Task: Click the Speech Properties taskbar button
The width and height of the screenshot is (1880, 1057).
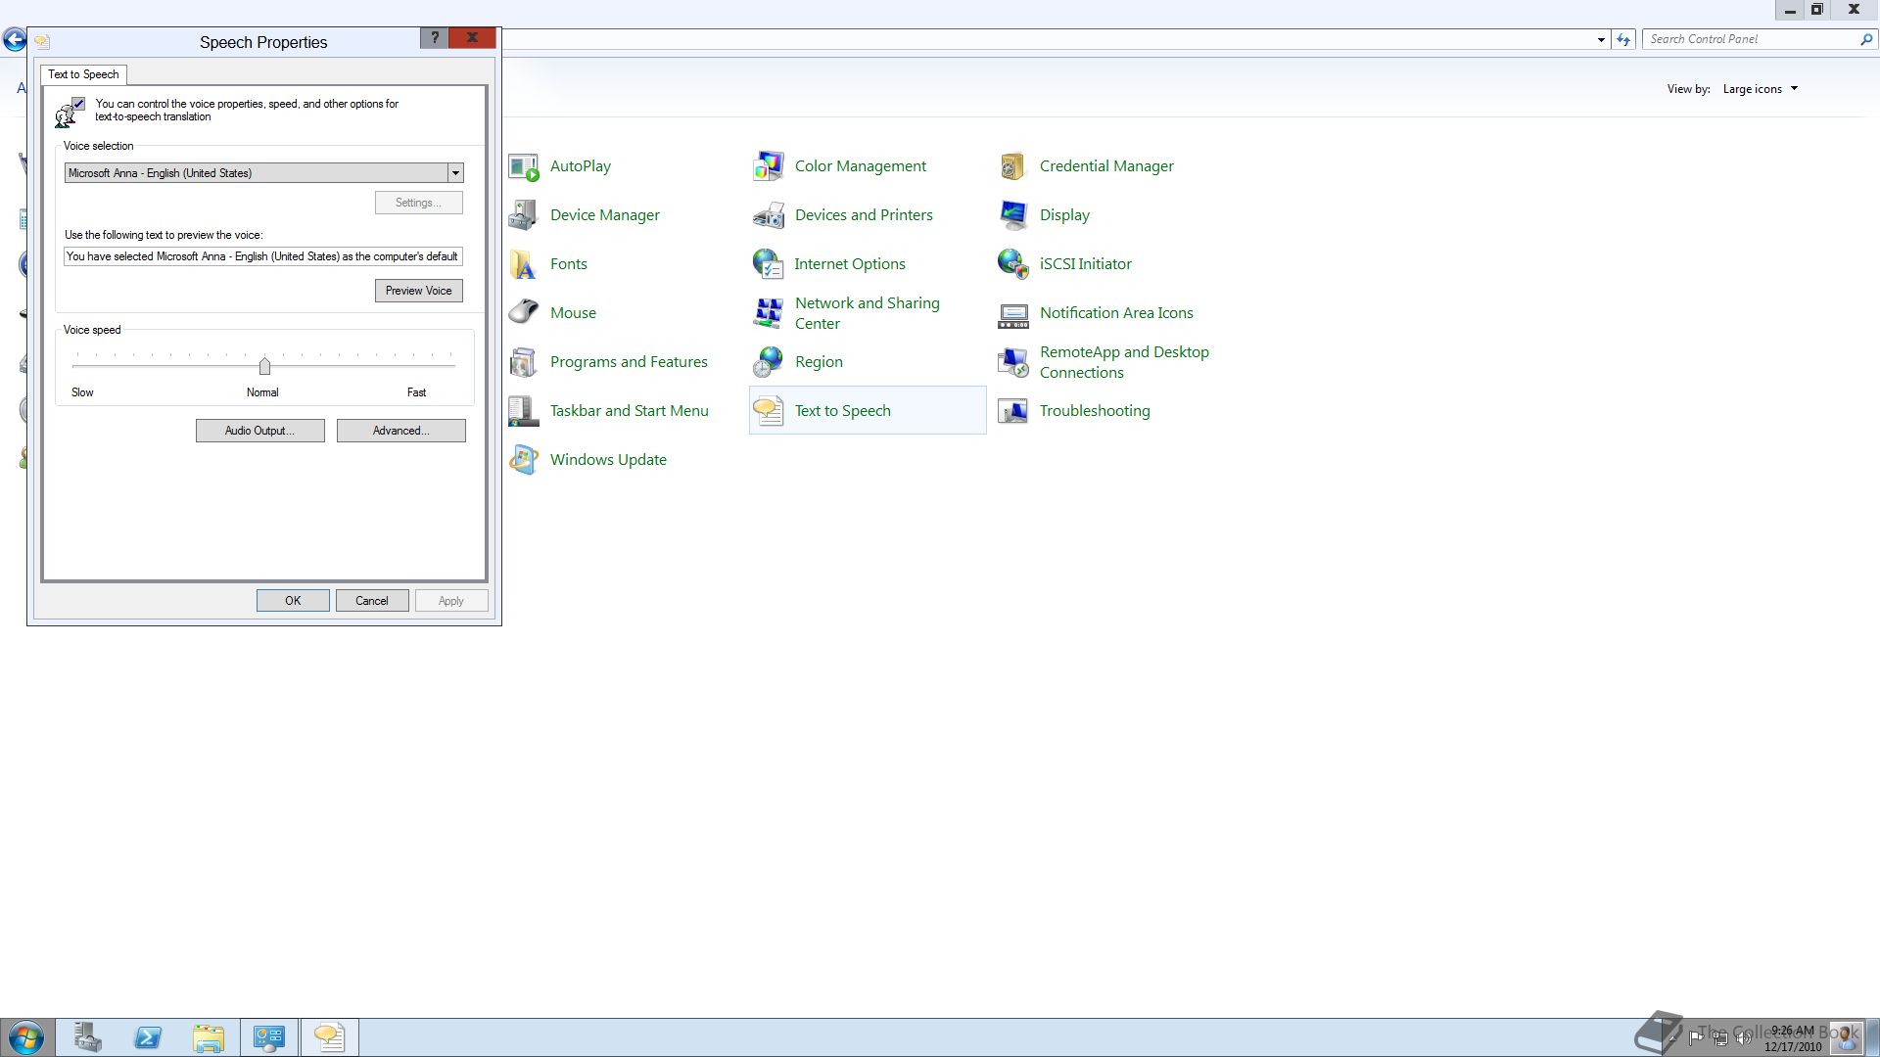Action: (330, 1037)
